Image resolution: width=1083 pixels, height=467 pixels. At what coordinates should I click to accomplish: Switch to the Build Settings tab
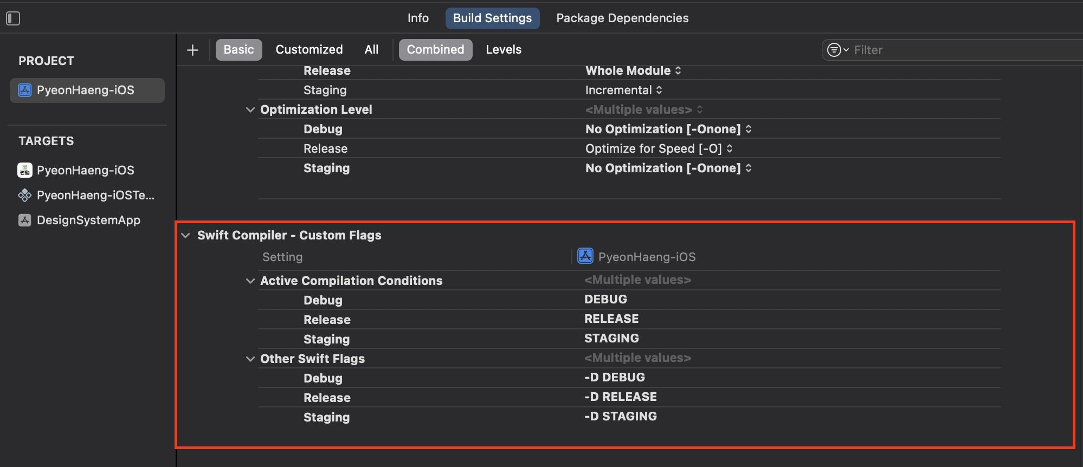tap(492, 18)
